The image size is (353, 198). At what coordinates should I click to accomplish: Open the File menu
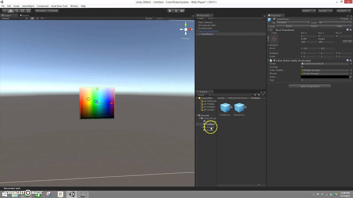point(3,6)
